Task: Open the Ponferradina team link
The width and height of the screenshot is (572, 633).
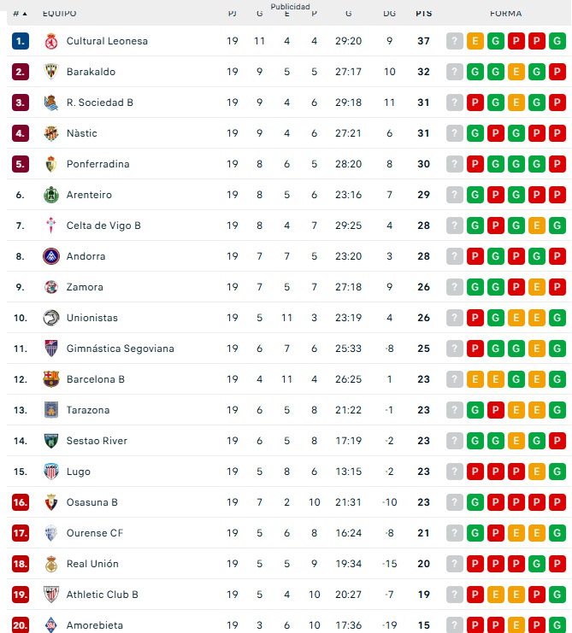Action: [x=97, y=164]
